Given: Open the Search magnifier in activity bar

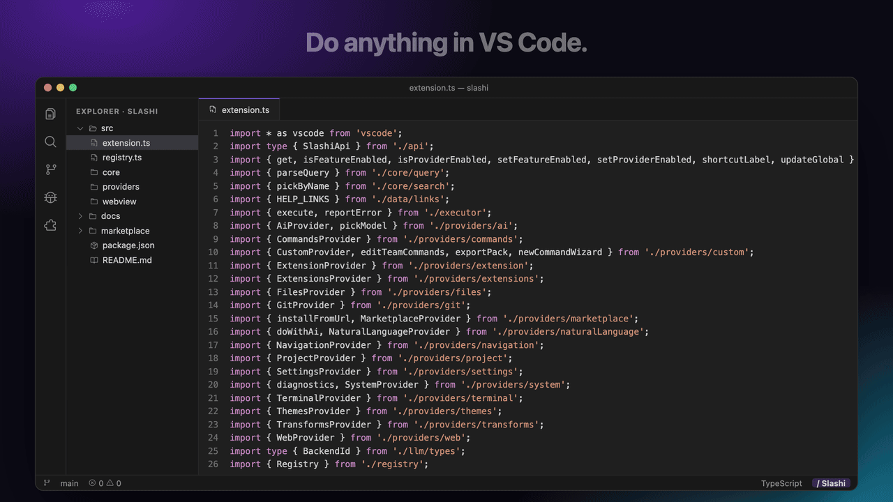Looking at the screenshot, I should pos(50,142).
